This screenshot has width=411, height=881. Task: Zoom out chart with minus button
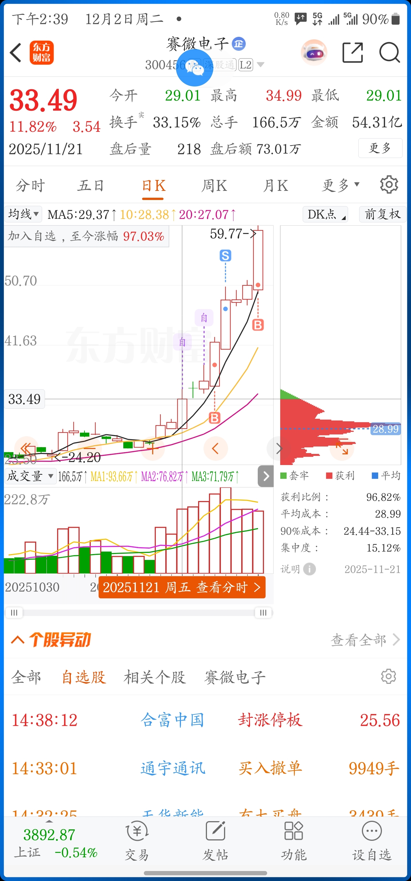[x=89, y=448]
